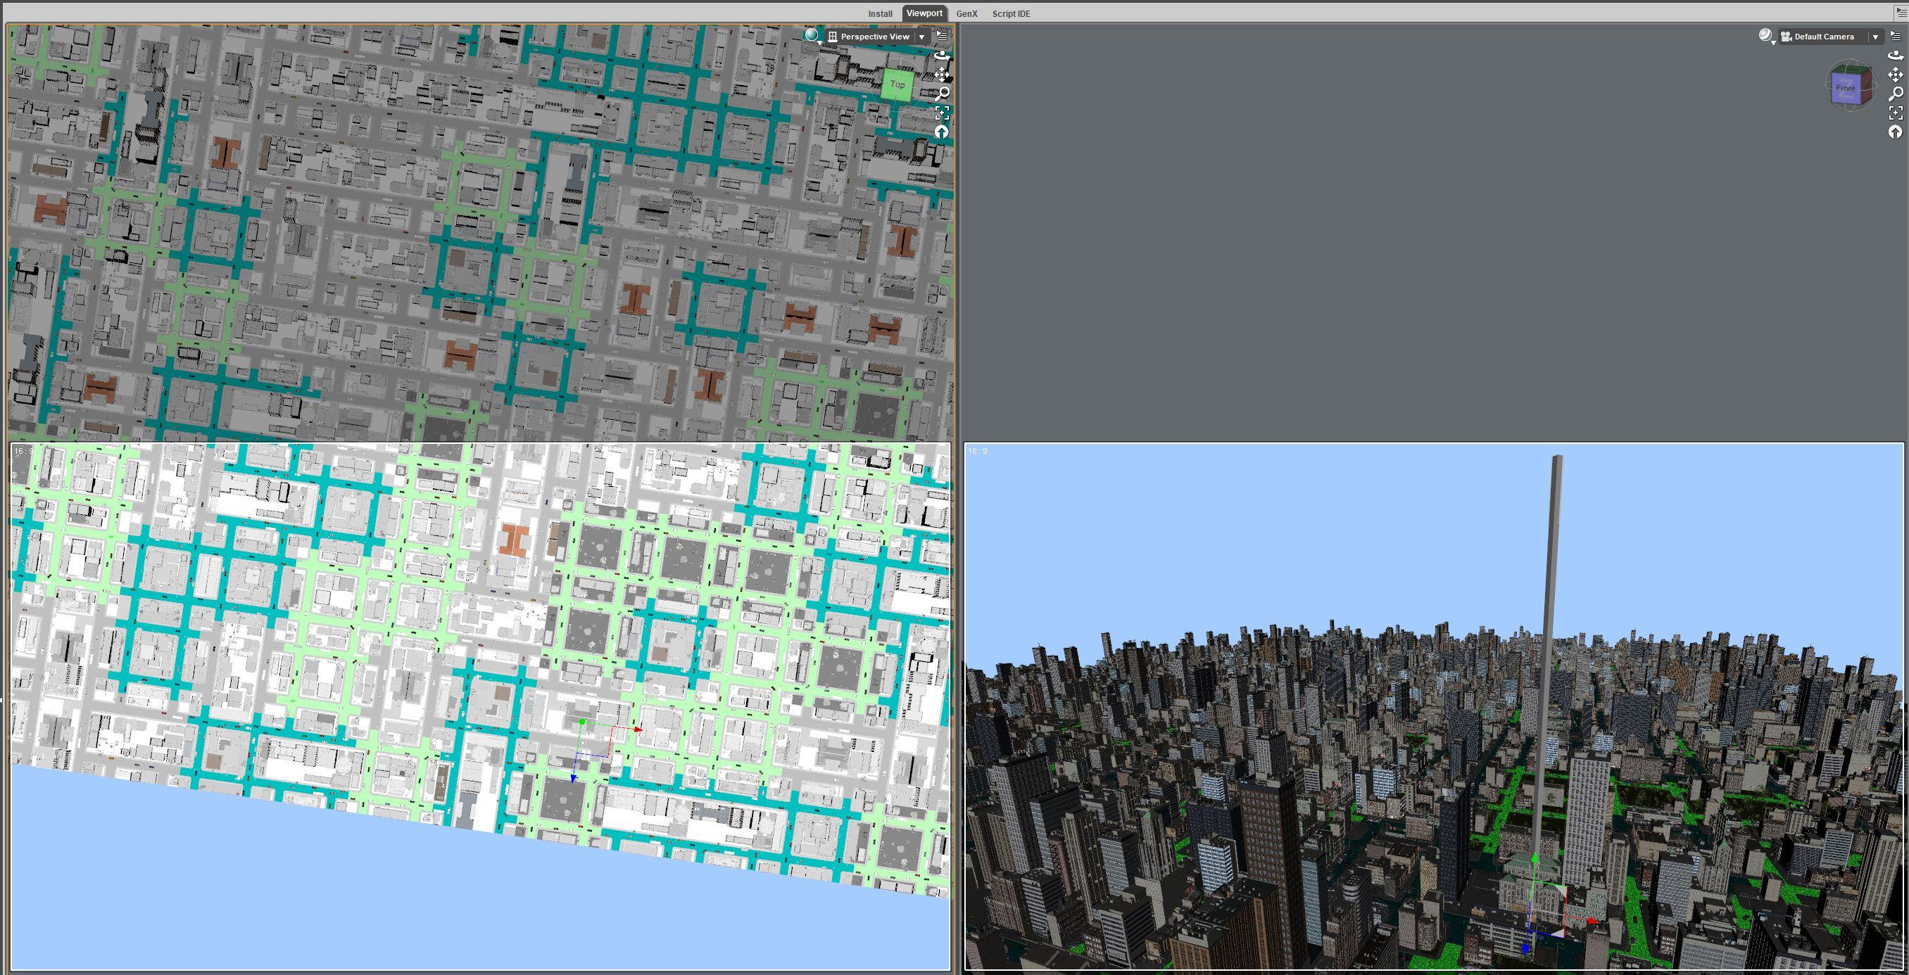Click pan tool icon in right viewport
Screen dimensions: 1909x975
tap(1896, 74)
